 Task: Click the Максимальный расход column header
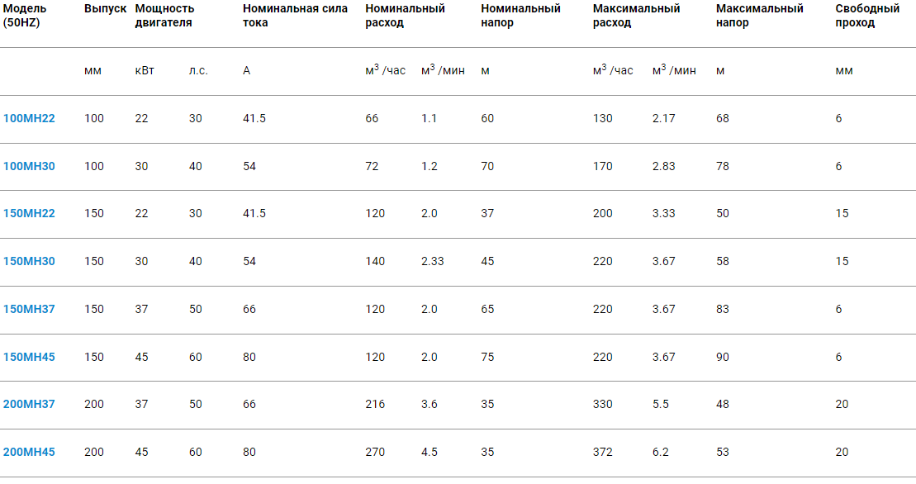click(x=636, y=16)
